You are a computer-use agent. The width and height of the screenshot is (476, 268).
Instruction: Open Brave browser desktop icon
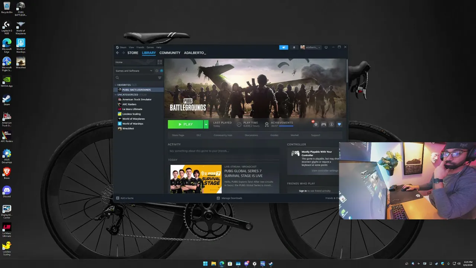coord(7,173)
